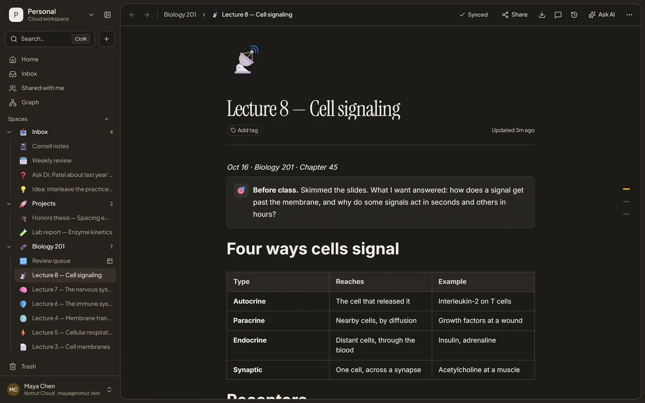
Task: Open Lecture 5 — Cellular respiration
Action: coord(65,333)
